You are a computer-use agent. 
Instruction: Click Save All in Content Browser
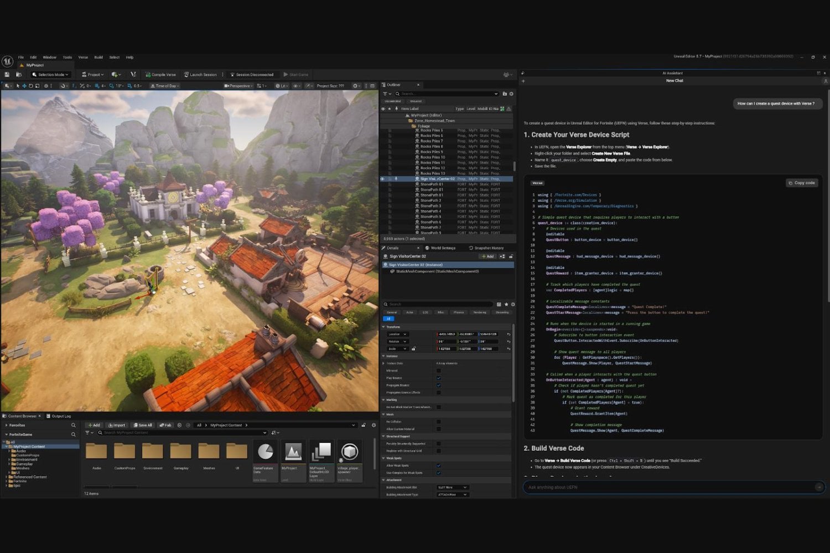tap(143, 425)
